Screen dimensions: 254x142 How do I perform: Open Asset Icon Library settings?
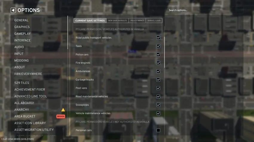point(30,123)
